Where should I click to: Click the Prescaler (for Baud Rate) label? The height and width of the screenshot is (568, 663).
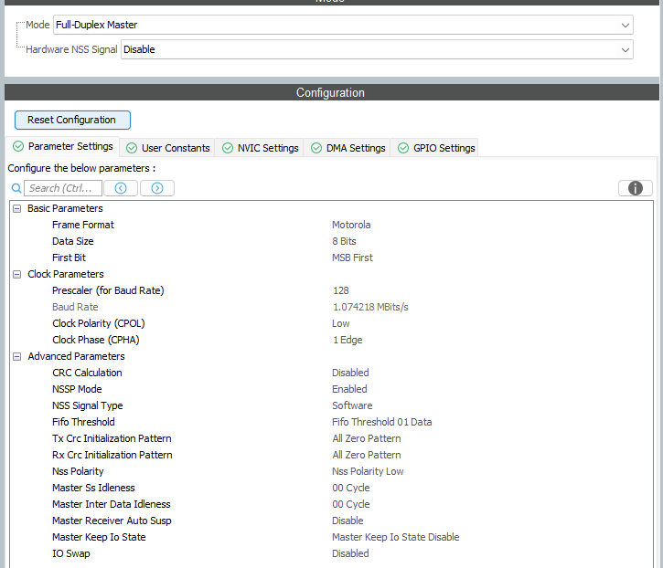click(x=108, y=290)
